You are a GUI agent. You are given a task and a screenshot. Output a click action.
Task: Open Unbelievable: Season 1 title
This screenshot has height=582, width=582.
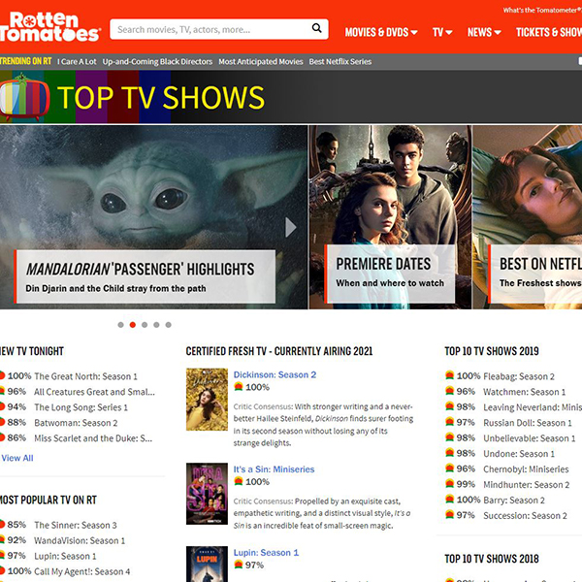[x=530, y=438]
